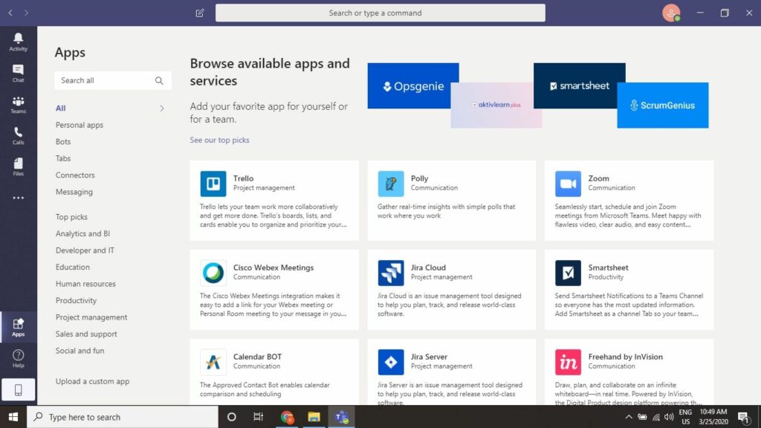This screenshot has height=428, width=761.
Task: Click the Polly app icon
Action: (391, 184)
